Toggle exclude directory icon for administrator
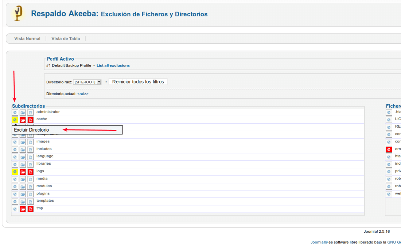This screenshot has height=249, width=401. 15,113
